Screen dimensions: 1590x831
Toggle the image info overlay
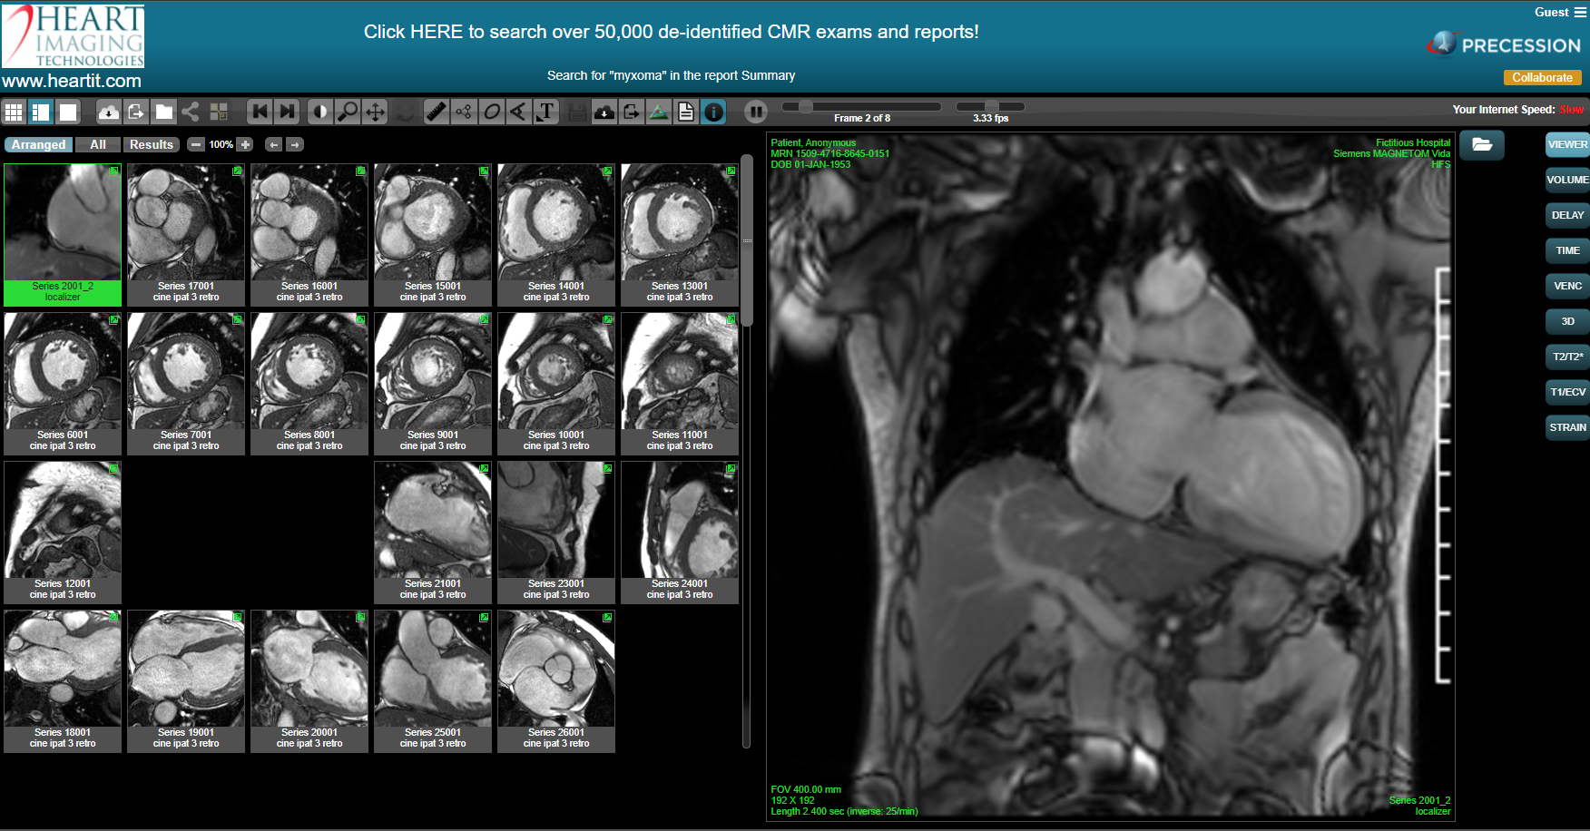[x=714, y=112]
